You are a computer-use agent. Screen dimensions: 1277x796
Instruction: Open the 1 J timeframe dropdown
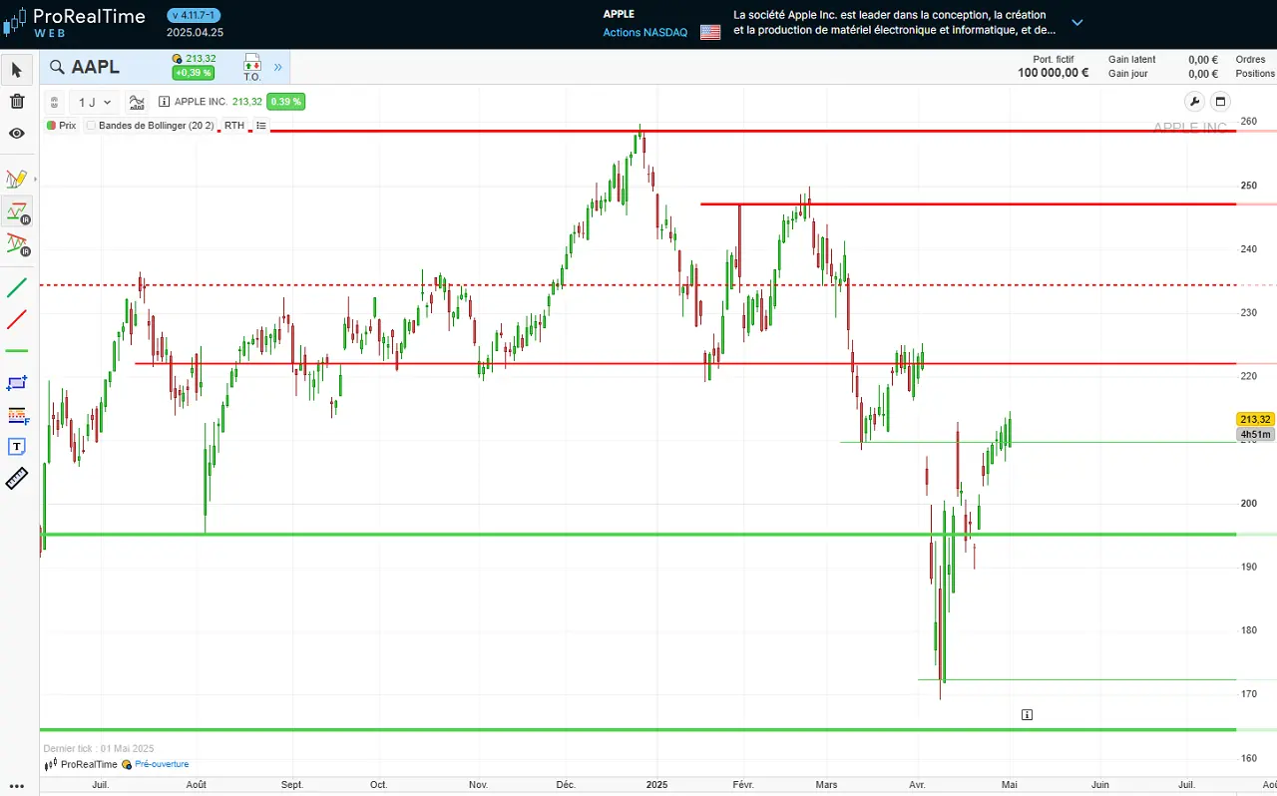(x=95, y=102)
